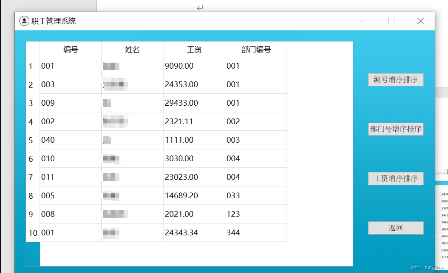Select the 工资 column header
The height and width of the screenshot is (273, 448).
coord(194,49)
